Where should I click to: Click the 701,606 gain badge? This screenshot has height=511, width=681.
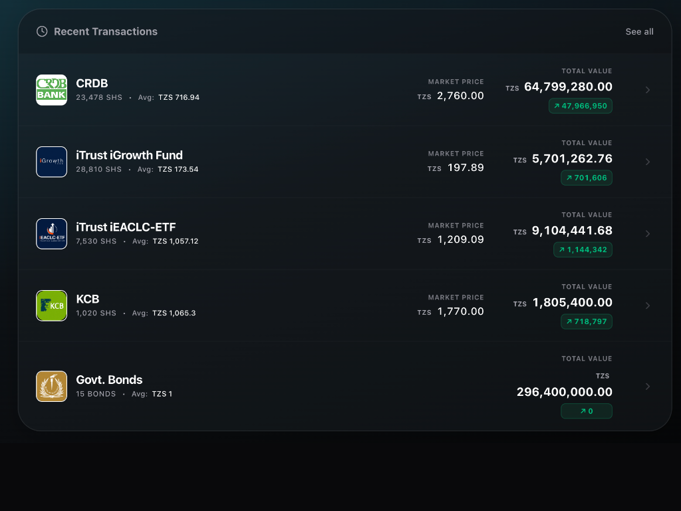click(x=587, y=178)
